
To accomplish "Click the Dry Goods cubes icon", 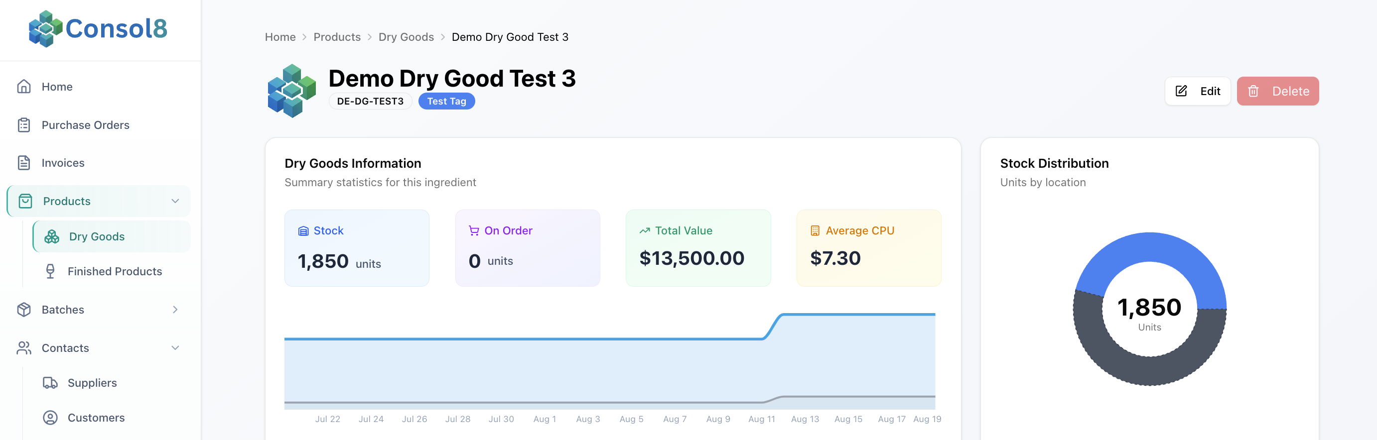I will (52, 236).
